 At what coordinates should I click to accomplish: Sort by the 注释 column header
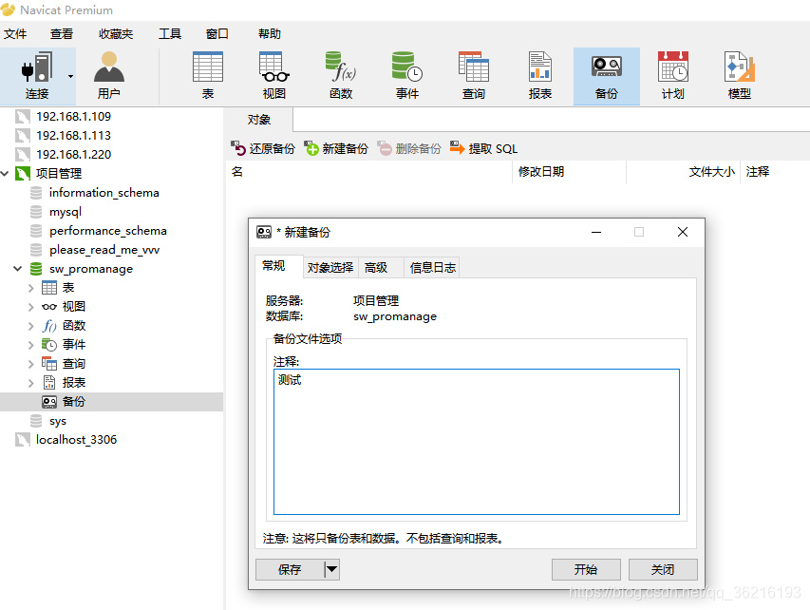(x=775, y=172)
